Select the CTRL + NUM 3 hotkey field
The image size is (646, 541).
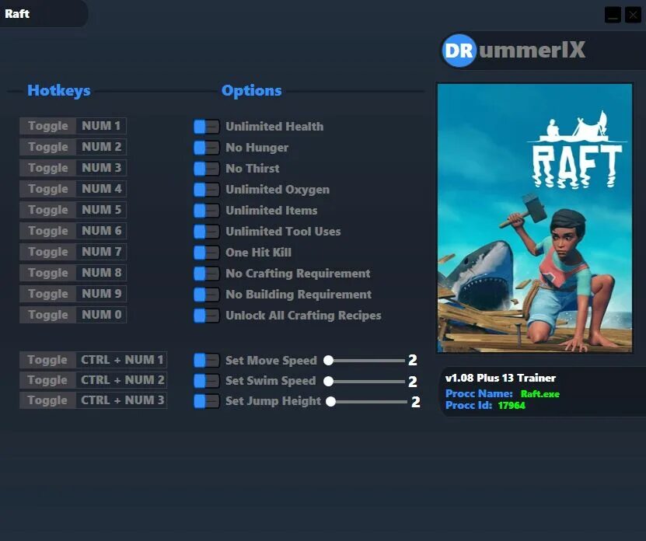121,400
